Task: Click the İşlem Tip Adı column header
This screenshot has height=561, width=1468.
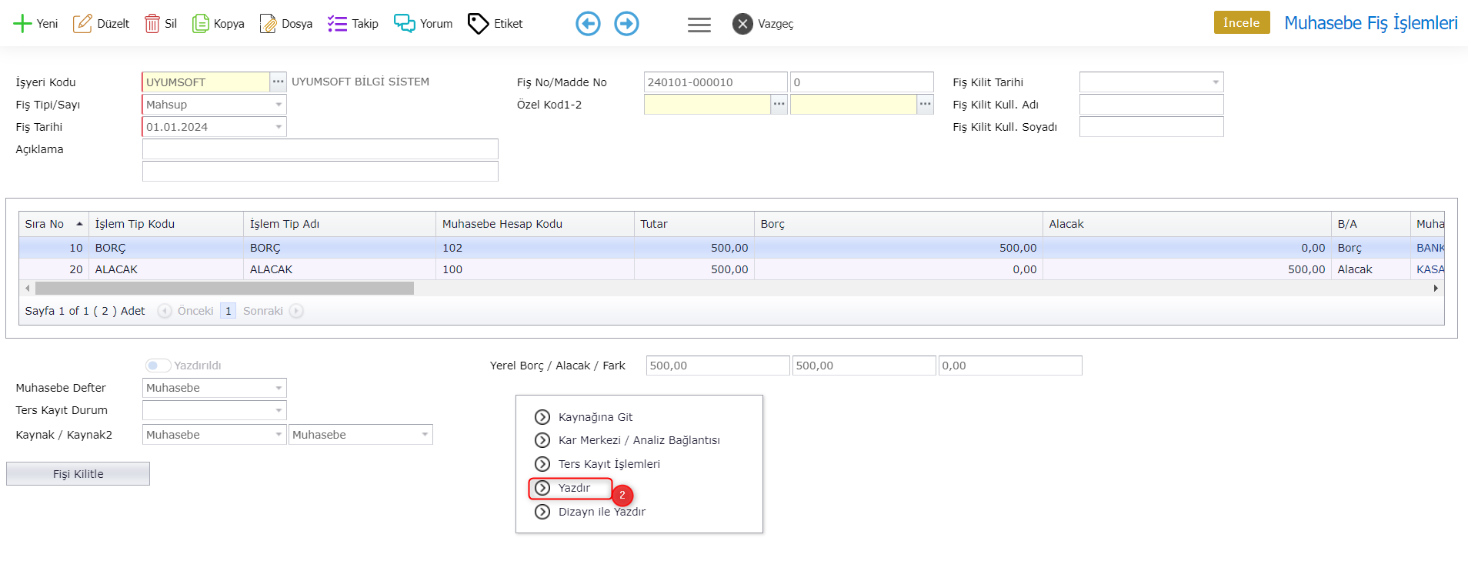Action: click(339, 224)
